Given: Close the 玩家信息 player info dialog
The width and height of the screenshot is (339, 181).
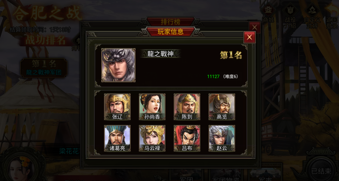Looking at the screenshot, I should 250,37.
